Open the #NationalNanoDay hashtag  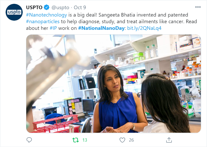click(101, 28)
